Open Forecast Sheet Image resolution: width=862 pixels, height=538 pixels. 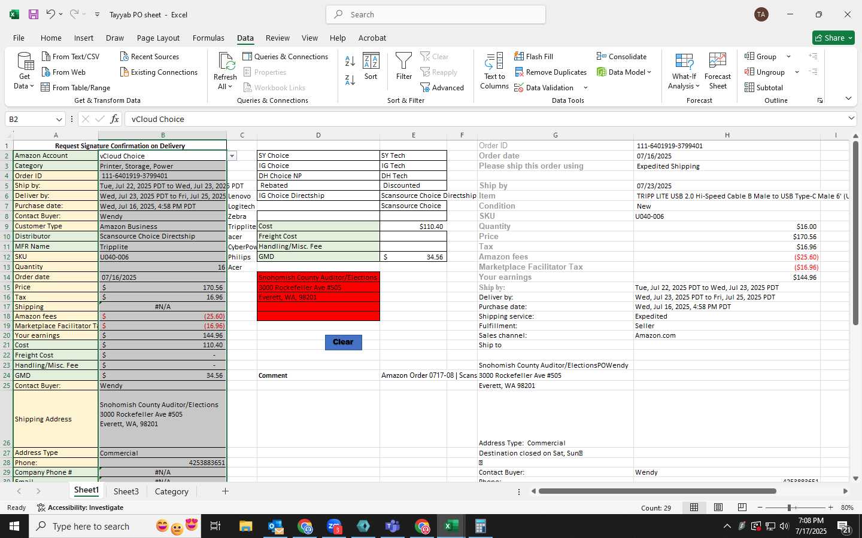coord(718,71)
